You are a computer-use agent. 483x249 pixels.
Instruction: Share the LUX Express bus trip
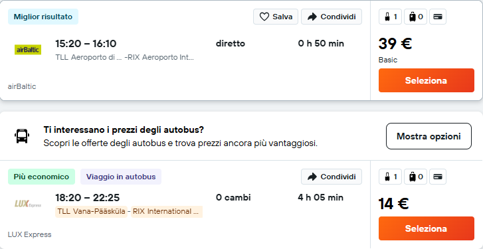(332, 177)
